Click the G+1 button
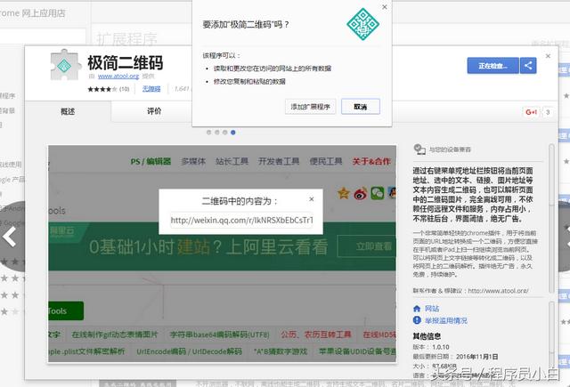Screen dimensions: 570x387 (x=532, y=112)
